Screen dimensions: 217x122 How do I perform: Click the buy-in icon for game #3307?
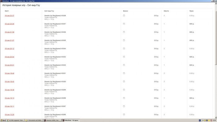tap(124, 24)
